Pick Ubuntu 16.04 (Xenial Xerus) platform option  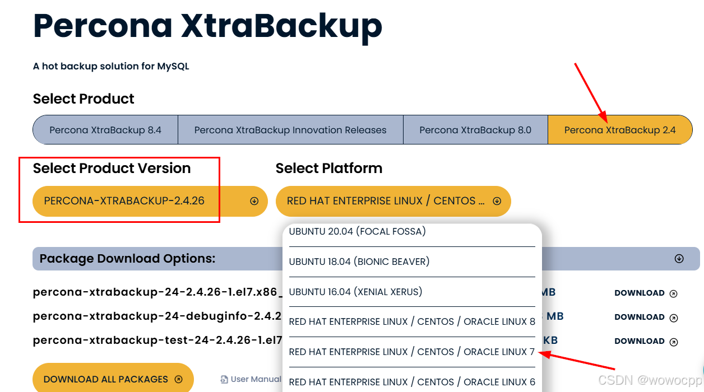(412, 292)
